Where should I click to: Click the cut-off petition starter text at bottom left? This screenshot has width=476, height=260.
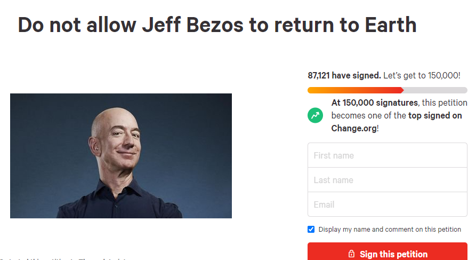[x=64, y=259]
